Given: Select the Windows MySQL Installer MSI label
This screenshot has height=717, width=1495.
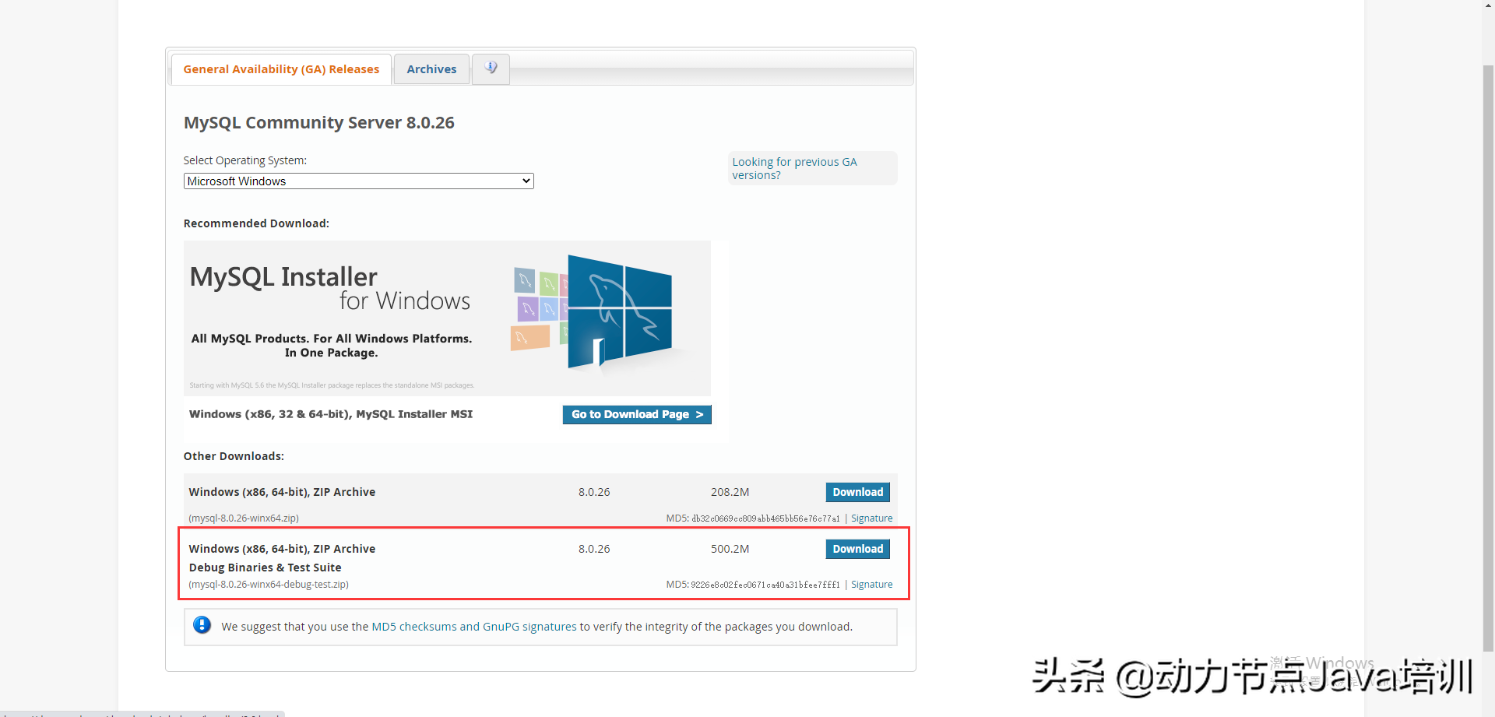Looking at the screenshot, I should [x=331, y=414].
